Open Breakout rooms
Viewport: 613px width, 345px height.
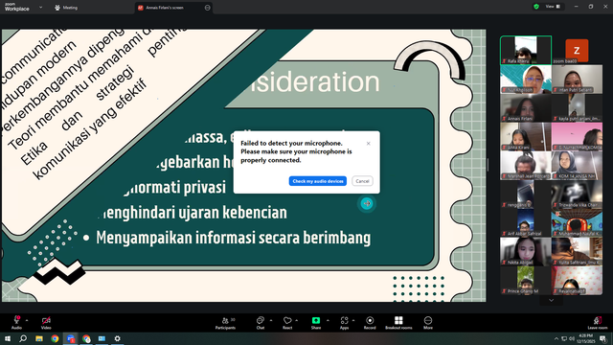click(x=398, y=323)
